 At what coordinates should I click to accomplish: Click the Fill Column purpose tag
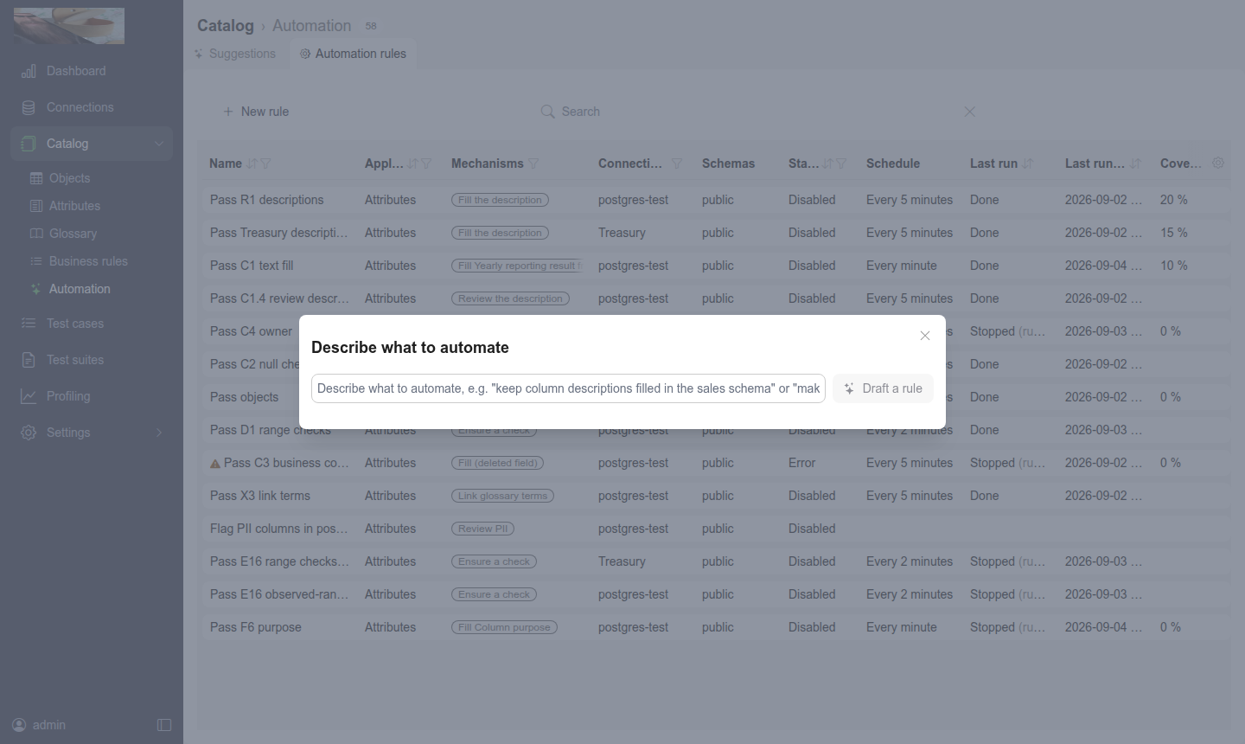point(504,627)
